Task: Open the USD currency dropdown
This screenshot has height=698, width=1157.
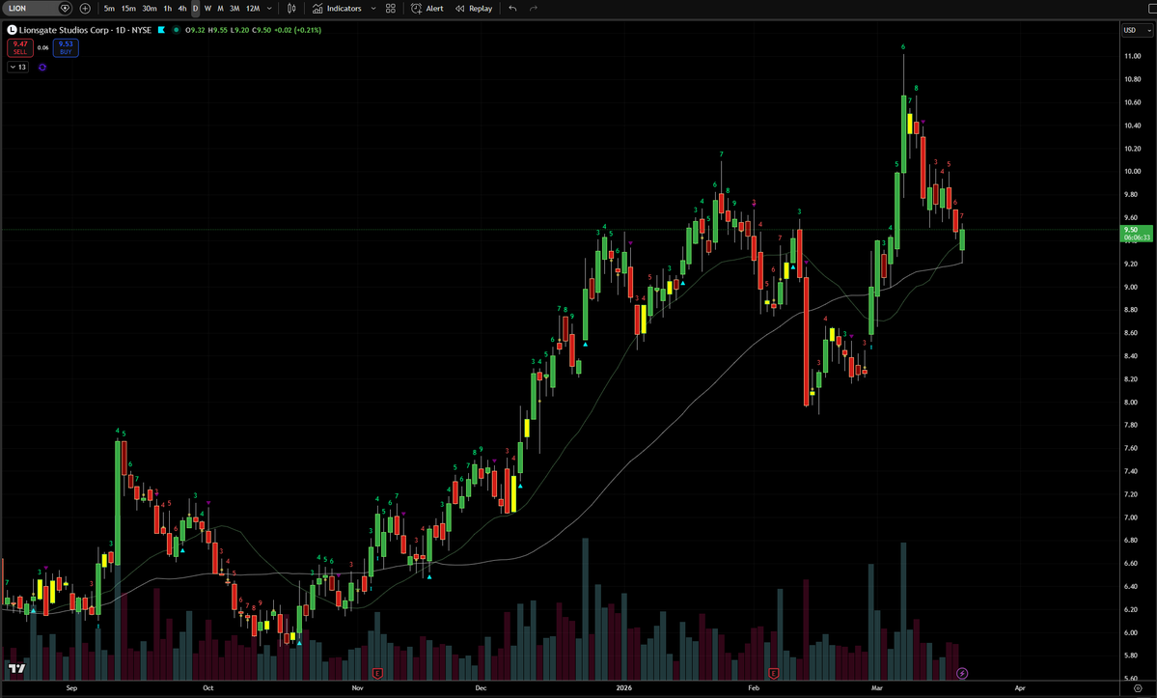Action: (1137, 30)
